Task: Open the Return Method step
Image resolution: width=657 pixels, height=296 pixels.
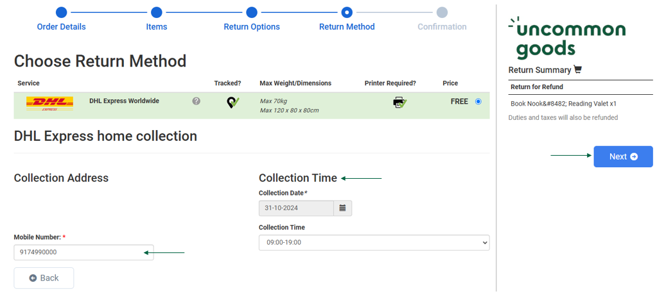Action: pos(347,27)
